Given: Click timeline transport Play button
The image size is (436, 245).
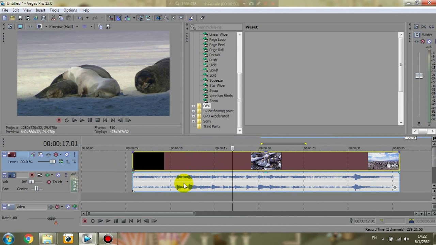Looking at the screenshot, I should tap(108, 221).
